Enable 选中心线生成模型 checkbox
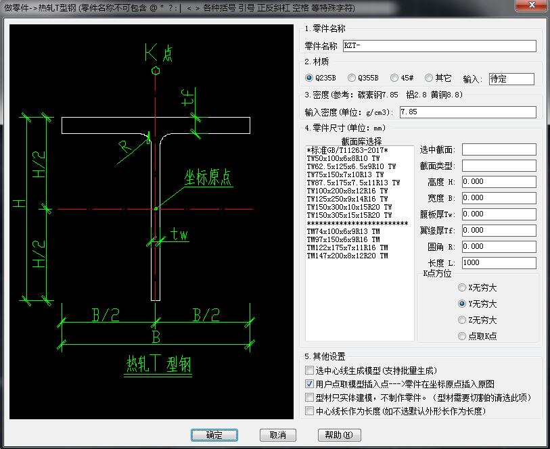The width and height of the screenshot is (550, 449). point(310,371)
